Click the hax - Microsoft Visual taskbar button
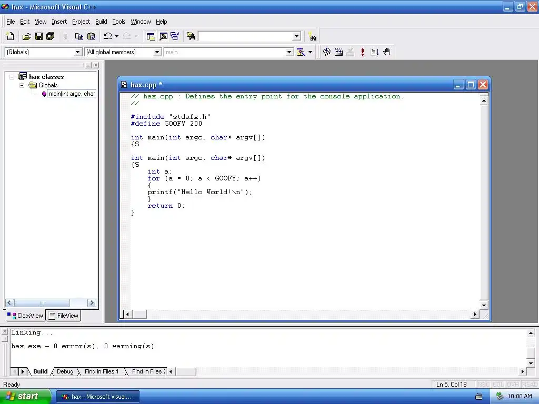 coord(97,397)
